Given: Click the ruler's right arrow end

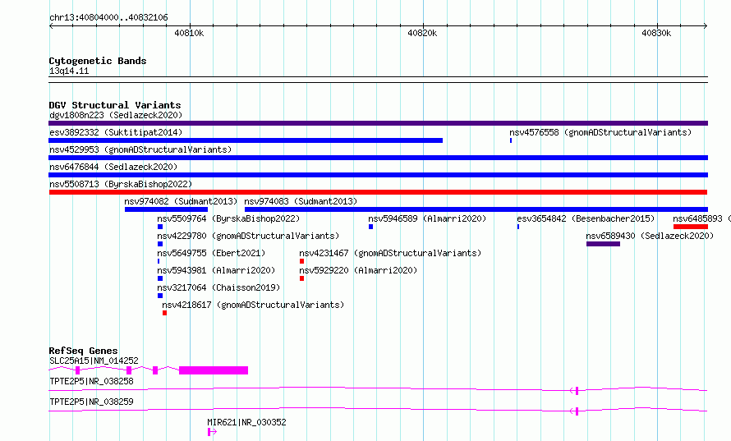Looking at the screenshot, I should (x=706, y=25).
